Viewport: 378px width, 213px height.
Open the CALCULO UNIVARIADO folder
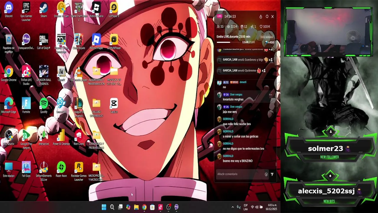click(x=96, y=107)
